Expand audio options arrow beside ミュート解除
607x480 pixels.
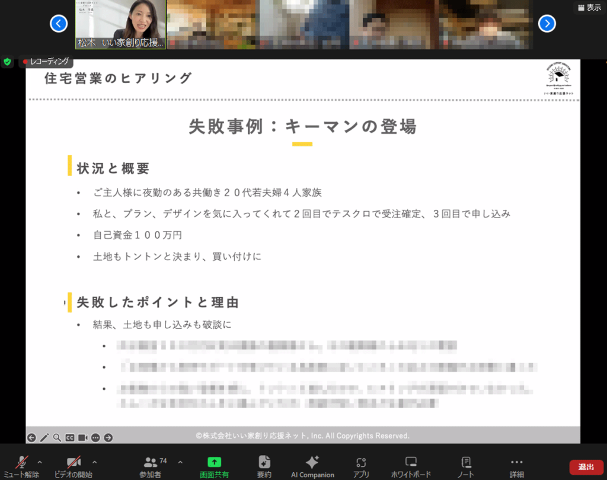pyautogui.click(x=40, y=462)
